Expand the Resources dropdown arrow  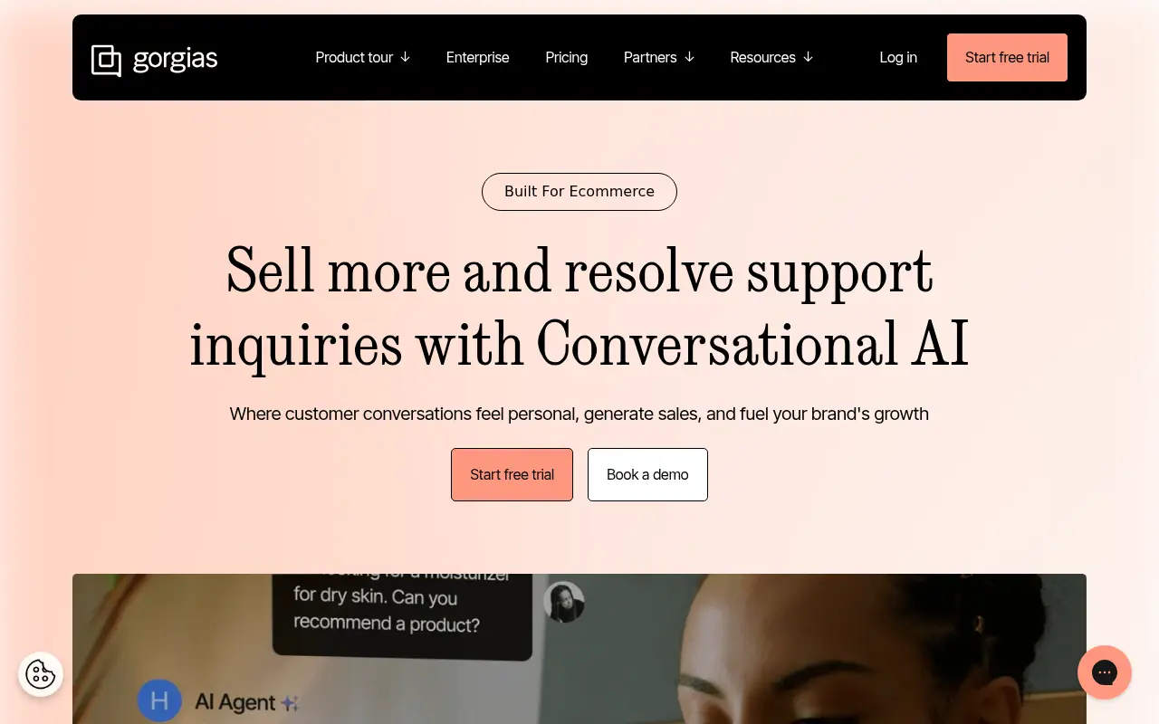pyautogui.click(x=808, y=57)
